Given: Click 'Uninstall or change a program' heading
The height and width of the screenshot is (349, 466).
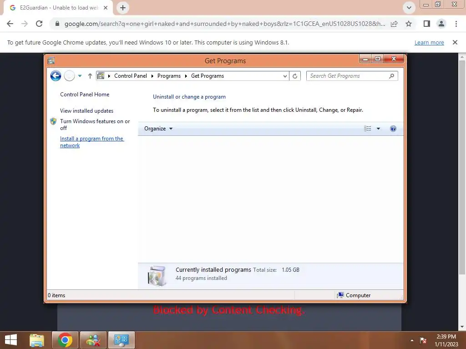Looking at the screenshot, I should pos(189,97).
